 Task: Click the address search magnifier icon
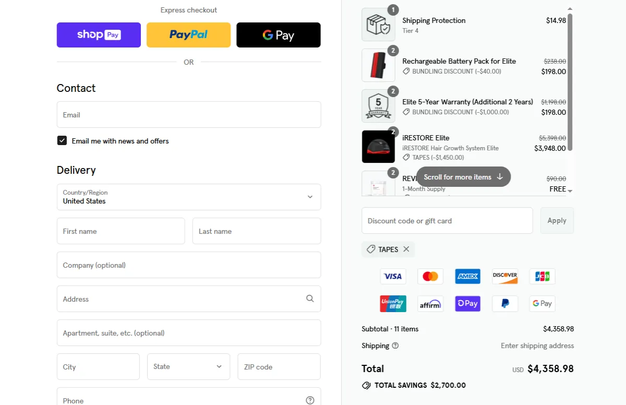pyautogui.click(x=310, y=299)
